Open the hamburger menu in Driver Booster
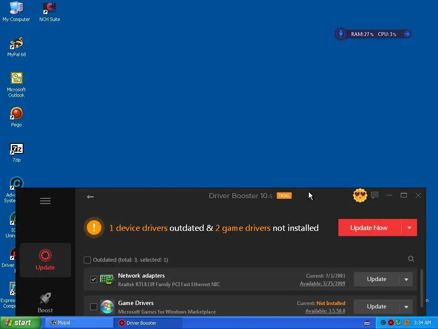438x329 pixels. point(45,201)
